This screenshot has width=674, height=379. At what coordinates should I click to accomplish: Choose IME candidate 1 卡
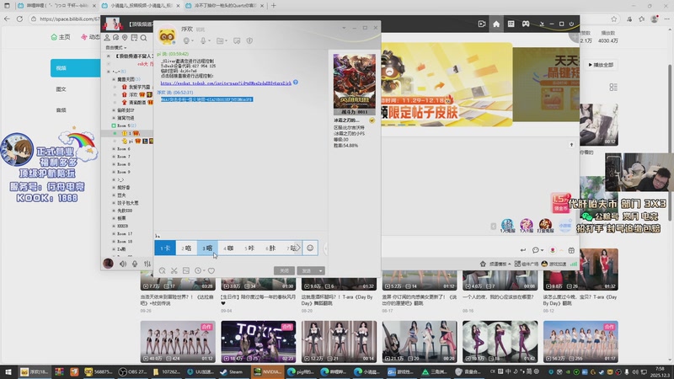coord(165,248)
